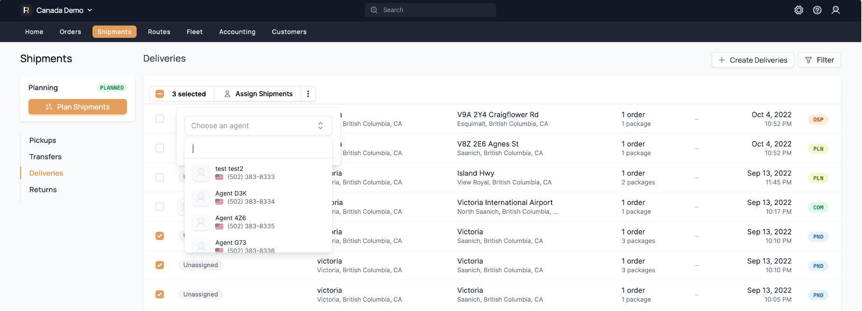This screenshot has height=311, width=862.
Task: Click the Filter button
Action: pyautogui.click(x=819, y=60)
